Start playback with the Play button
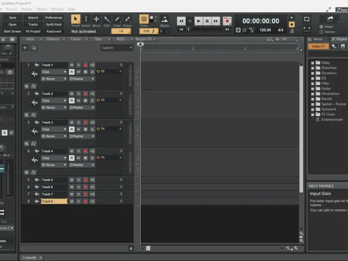The width and height of the screenshot is (348, 261). point(198,21)
